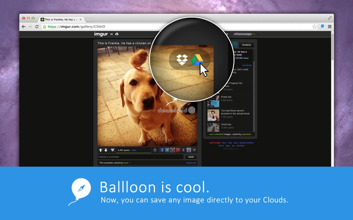The height and width of the screenshot is (220, 353).
Task: Click the Submit a comment field
Action: [140, 157]
